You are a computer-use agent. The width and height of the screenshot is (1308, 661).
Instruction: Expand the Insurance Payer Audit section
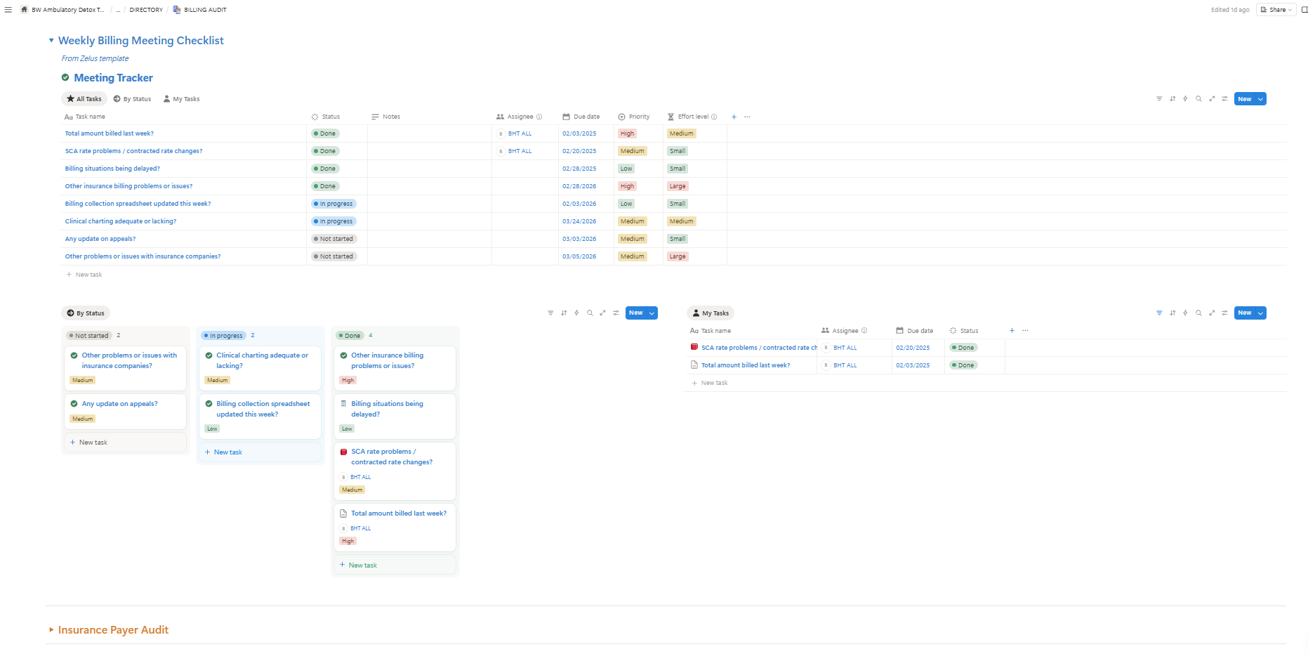(51, 630)
